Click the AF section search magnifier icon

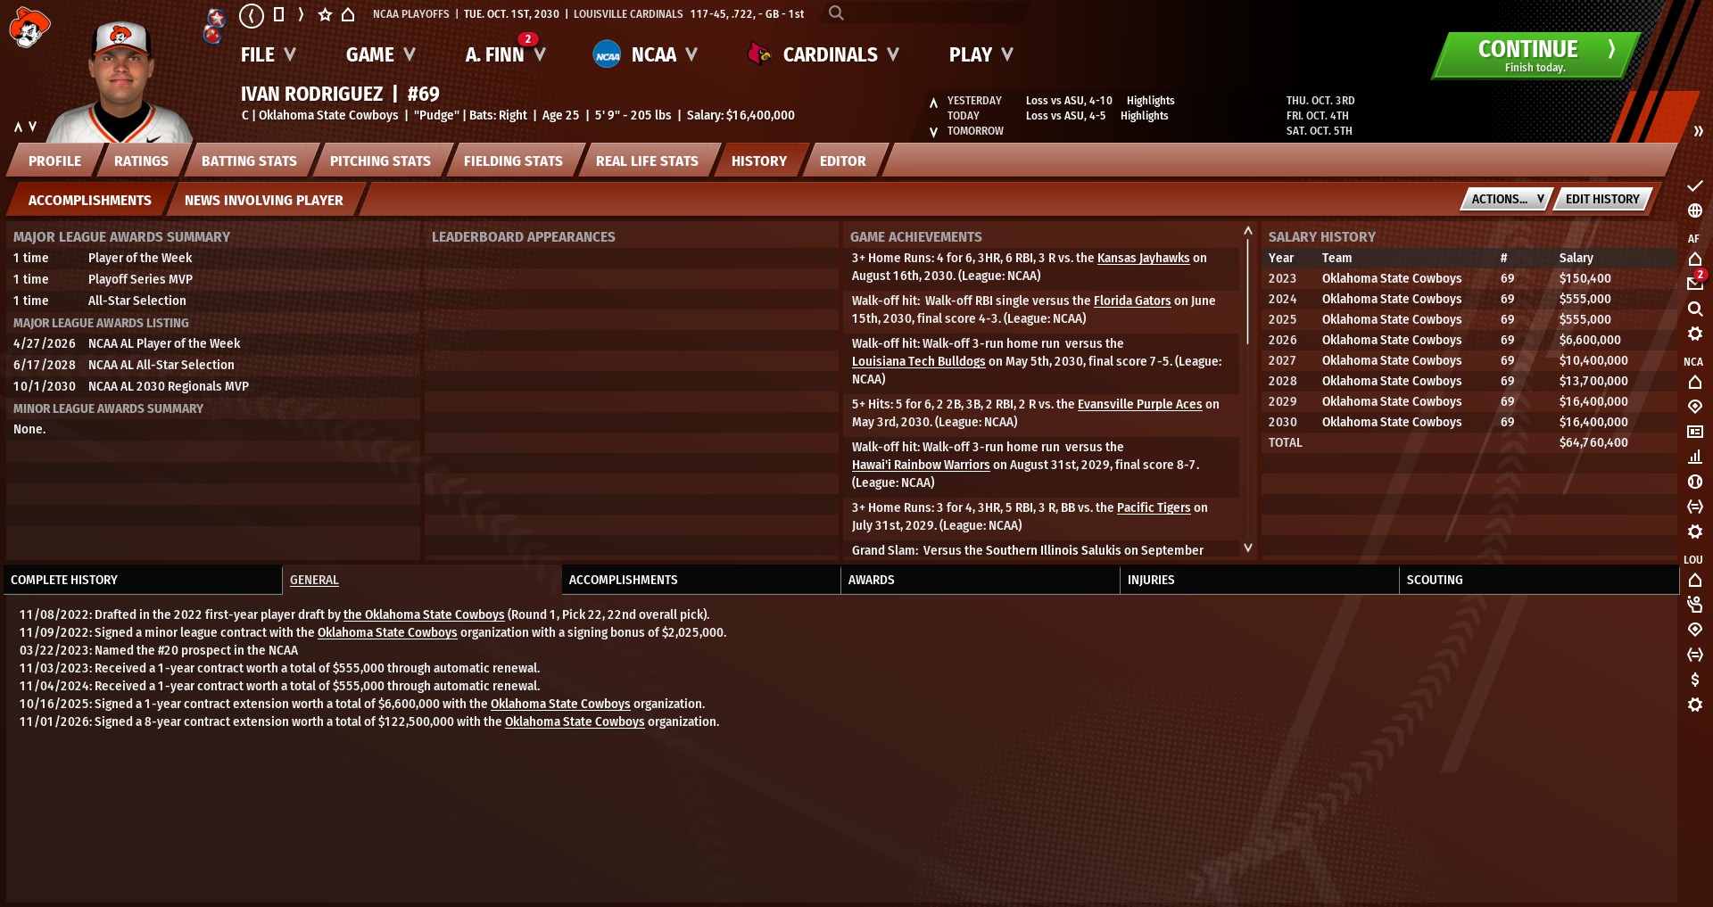click(1695, 309)
